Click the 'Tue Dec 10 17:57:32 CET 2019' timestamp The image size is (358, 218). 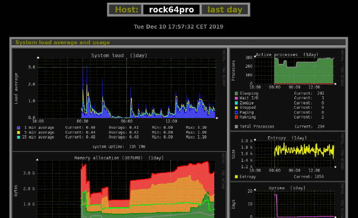pyautogui.click(x=178, y=27)
